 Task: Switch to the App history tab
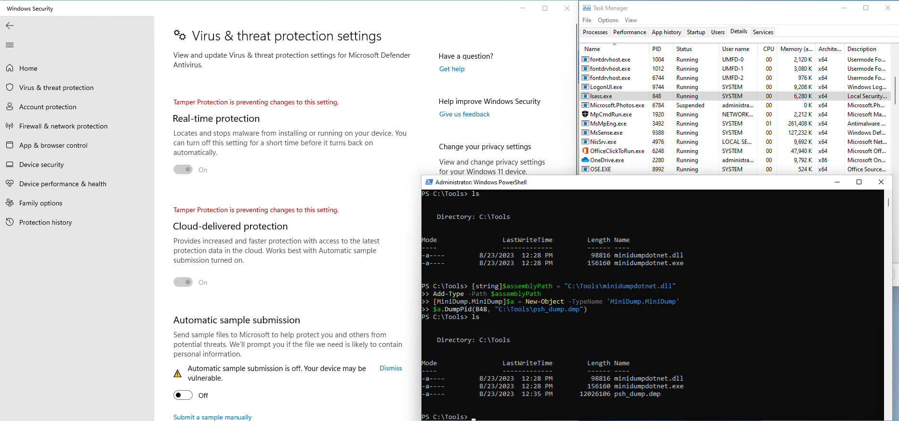(x=666, y=32)
